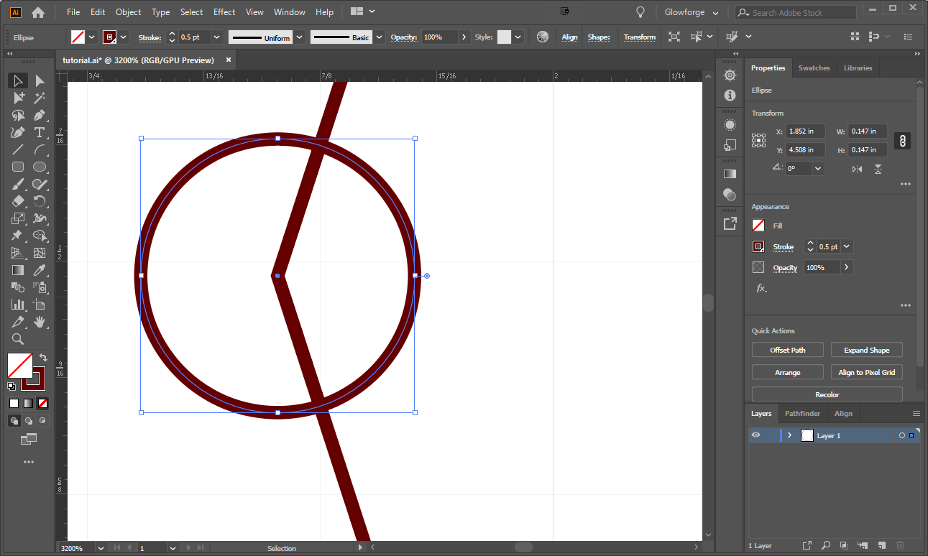Pick the Eyedropper tool
The width and height of the screenshot is (928, 556).
(x=40, y=270)
